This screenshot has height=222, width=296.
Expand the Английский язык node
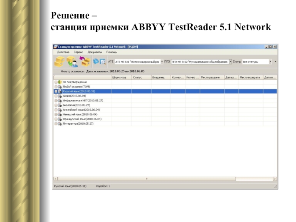(56, 110)
